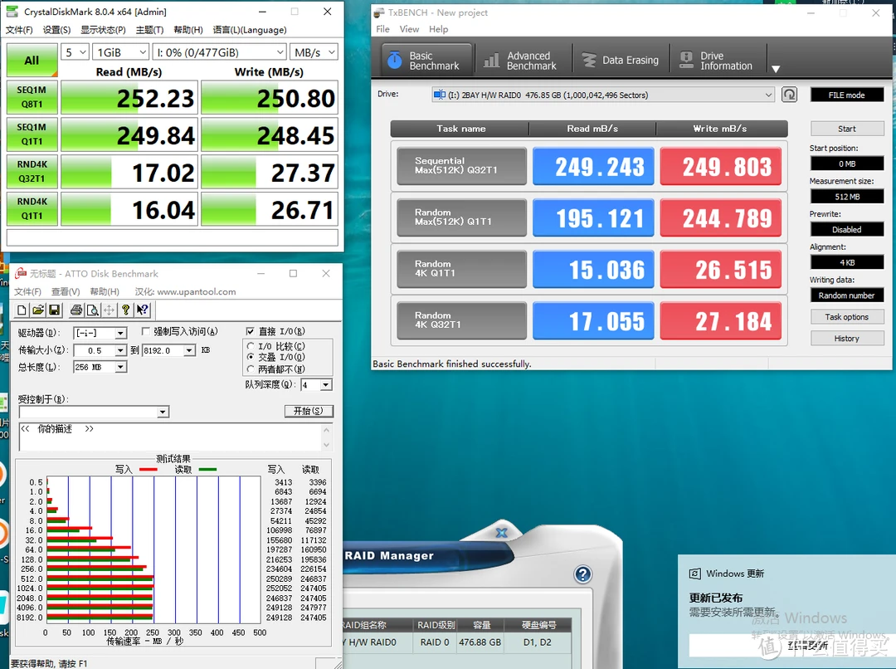
Task: Refresh the drive list in TxBENCH
Action: 789,95
